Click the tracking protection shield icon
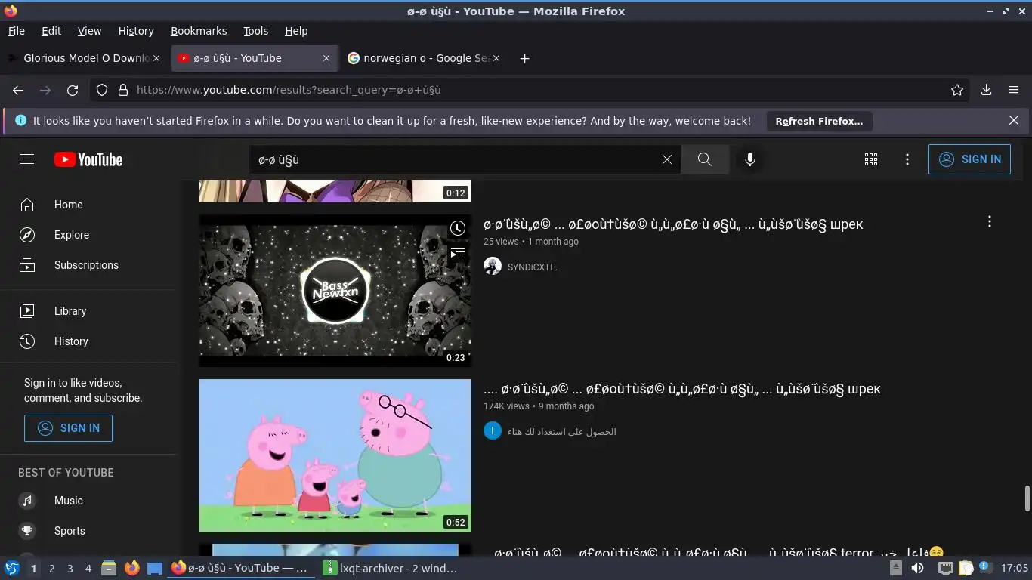The width and height of the screenshot is (1032, 580). (x=102, y=90)
